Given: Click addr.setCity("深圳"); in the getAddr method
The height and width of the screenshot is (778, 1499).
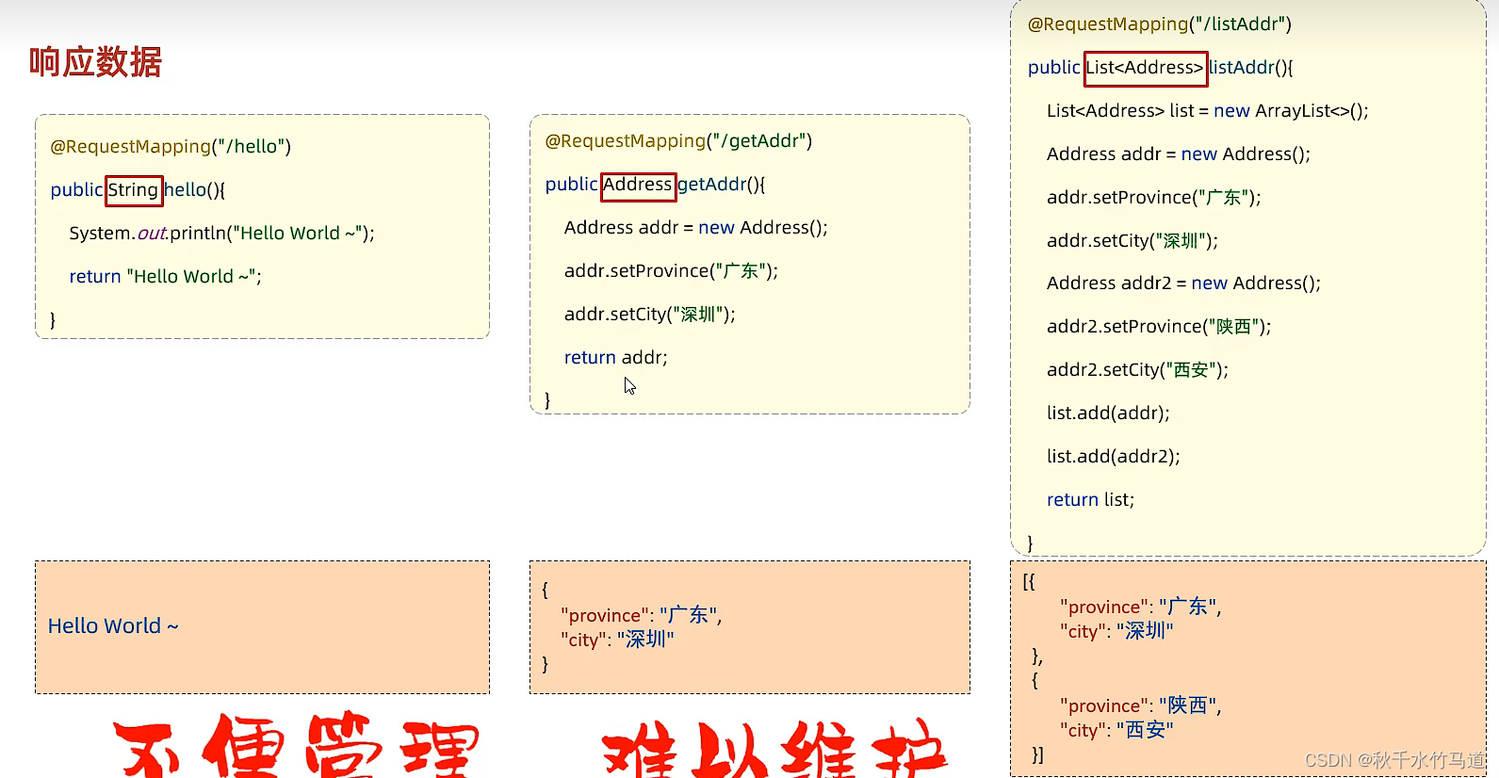Looking at the screenshot, I should point(649,315).
